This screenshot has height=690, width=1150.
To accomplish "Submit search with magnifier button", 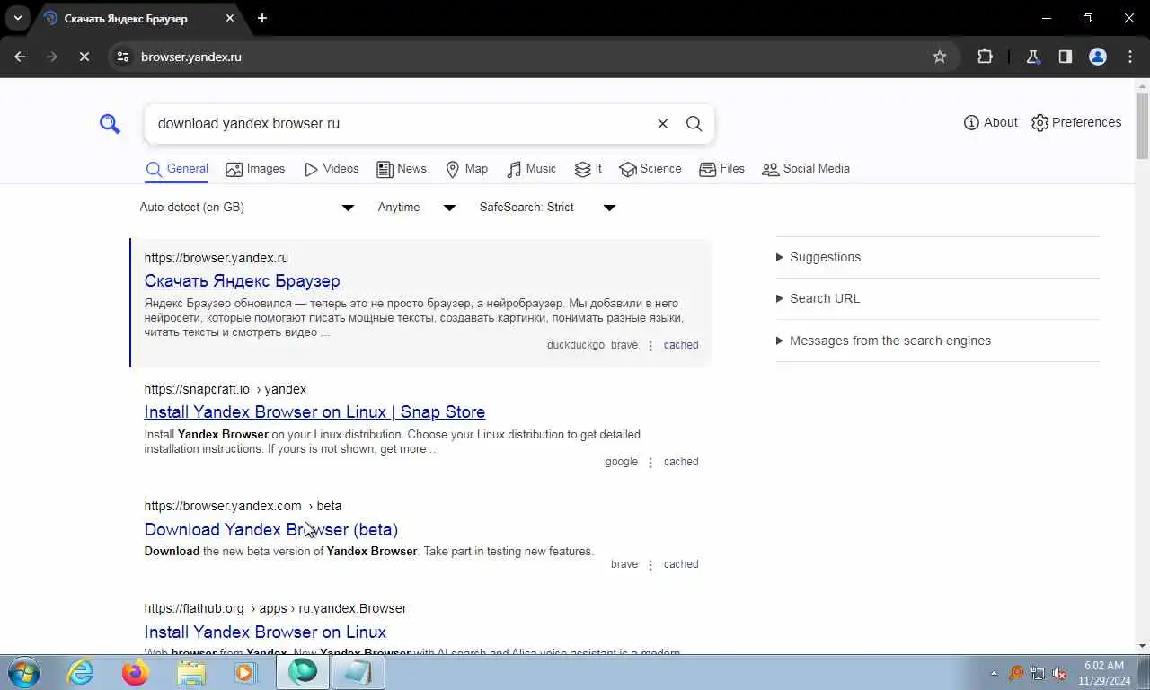I will pyautogui.click(x=694, y=124).
